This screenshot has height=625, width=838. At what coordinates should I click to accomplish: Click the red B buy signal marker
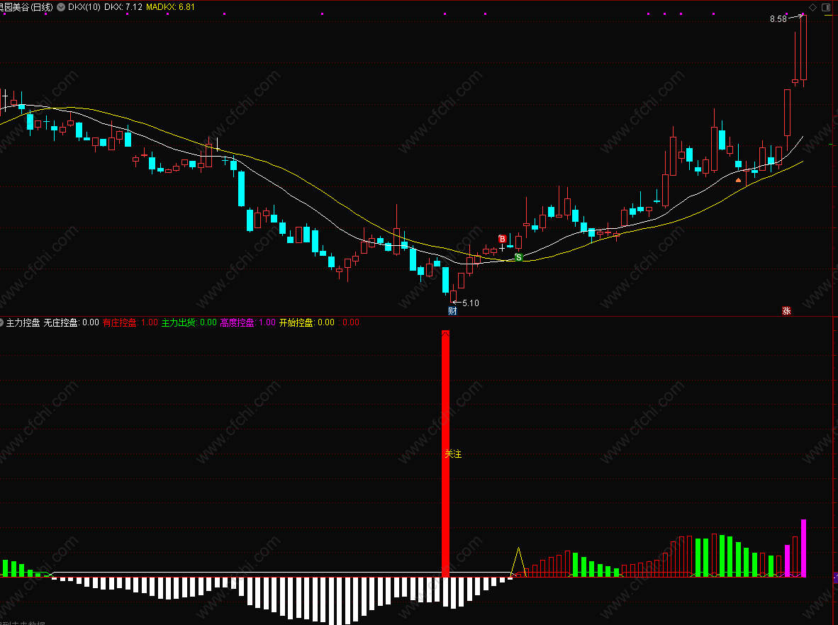click(x=502, y=239)
